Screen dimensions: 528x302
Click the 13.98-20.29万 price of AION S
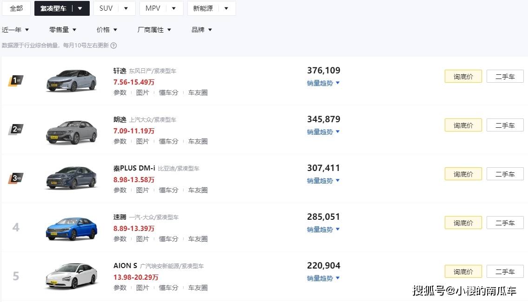click(x=136, y=277)
